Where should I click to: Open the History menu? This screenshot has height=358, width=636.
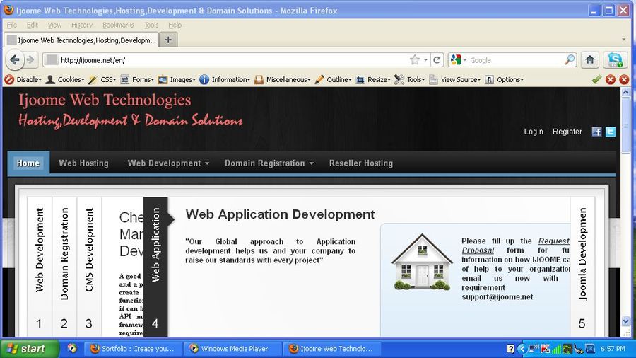click(82, 25)
